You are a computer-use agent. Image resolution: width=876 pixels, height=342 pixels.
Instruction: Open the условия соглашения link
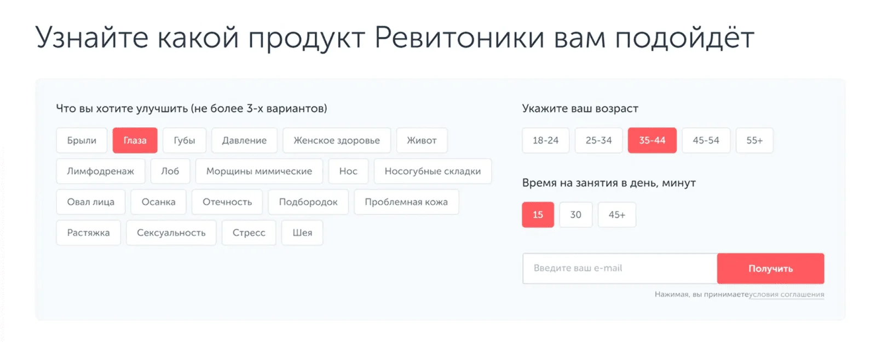(x=786, y=294)
